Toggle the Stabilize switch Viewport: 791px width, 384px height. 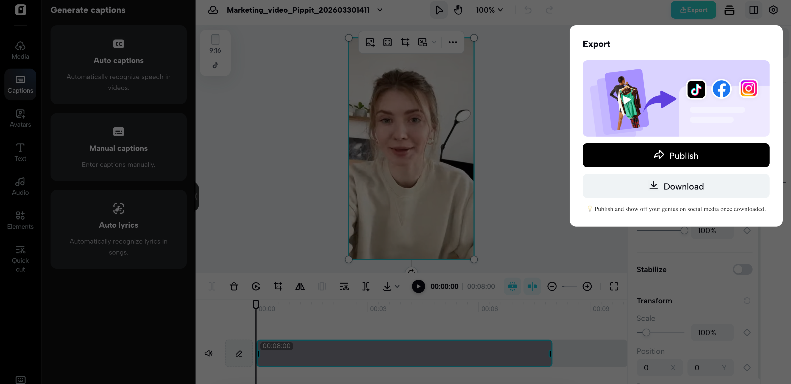coord(742,269)
